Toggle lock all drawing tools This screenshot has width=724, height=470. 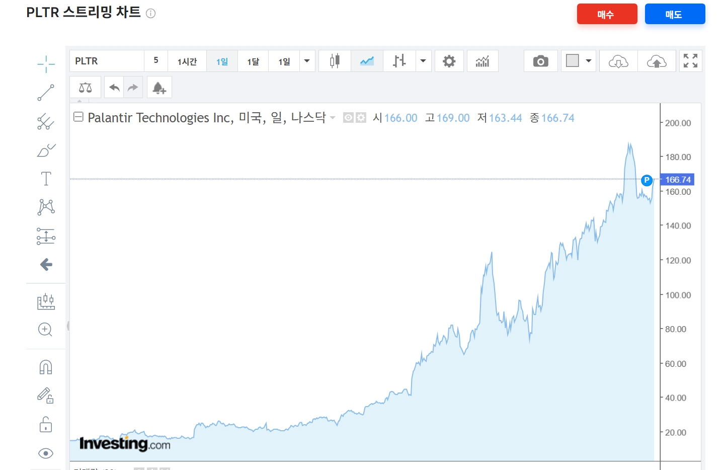tap(46, 425)
